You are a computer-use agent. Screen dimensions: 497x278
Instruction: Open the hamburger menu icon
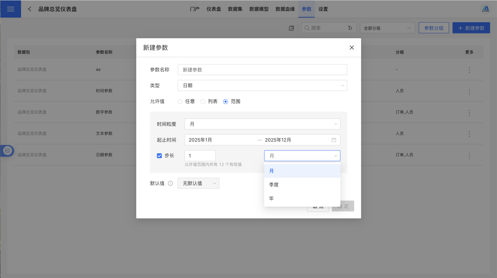click(x=10, y=9)
